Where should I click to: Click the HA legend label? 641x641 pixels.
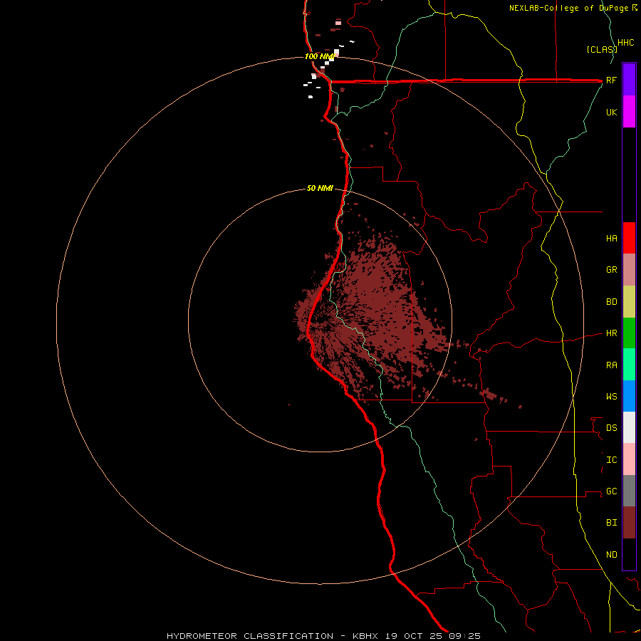point(611,239)
